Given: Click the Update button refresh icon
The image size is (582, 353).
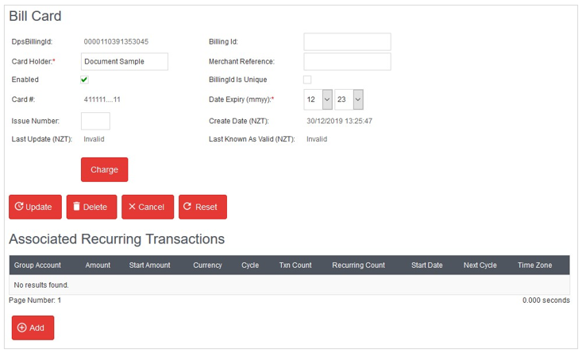Looking at the screenshot, I should (x=19, y=207).
